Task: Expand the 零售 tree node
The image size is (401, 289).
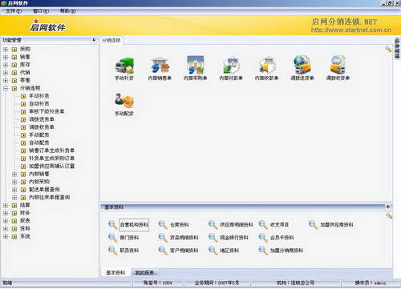Action: [x=6, y=80]
